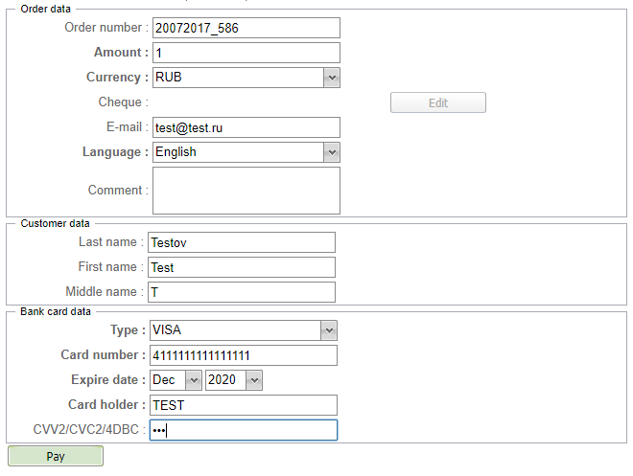The image size is (633, 476).
Task: Open the expiry year dropdown showing 2020
Action: (x=233, y=380)
